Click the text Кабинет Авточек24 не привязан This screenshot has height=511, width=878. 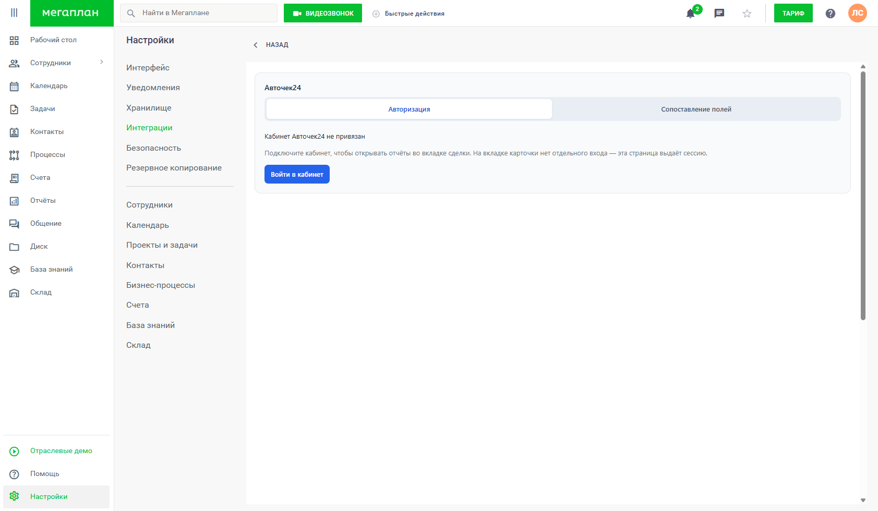coord(315,137)
